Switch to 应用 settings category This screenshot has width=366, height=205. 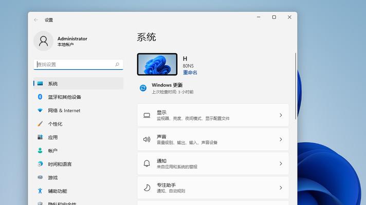pos(79,137)
